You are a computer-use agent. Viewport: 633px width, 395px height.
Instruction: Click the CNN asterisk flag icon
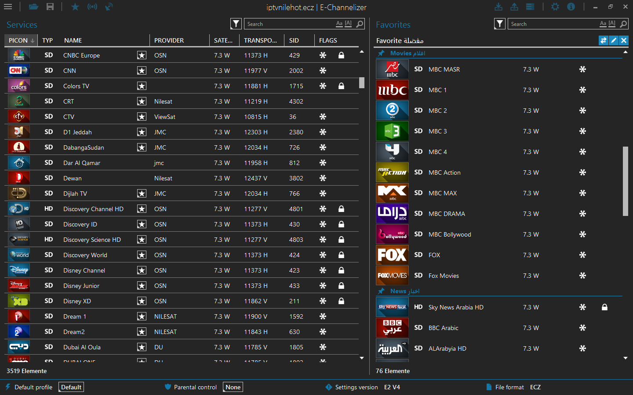(323, 71)
